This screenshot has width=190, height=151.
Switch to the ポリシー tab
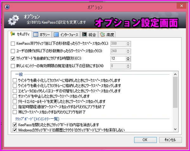42,35
